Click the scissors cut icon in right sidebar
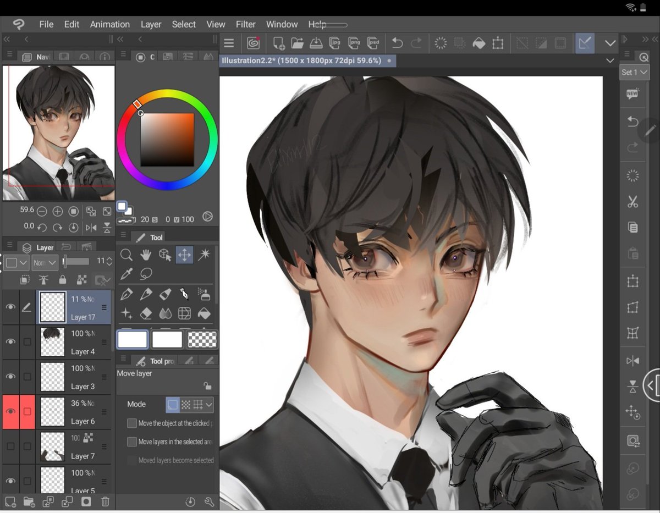This screenshot has width=660, height=513. pyautogui.click(x=632, y=202)
